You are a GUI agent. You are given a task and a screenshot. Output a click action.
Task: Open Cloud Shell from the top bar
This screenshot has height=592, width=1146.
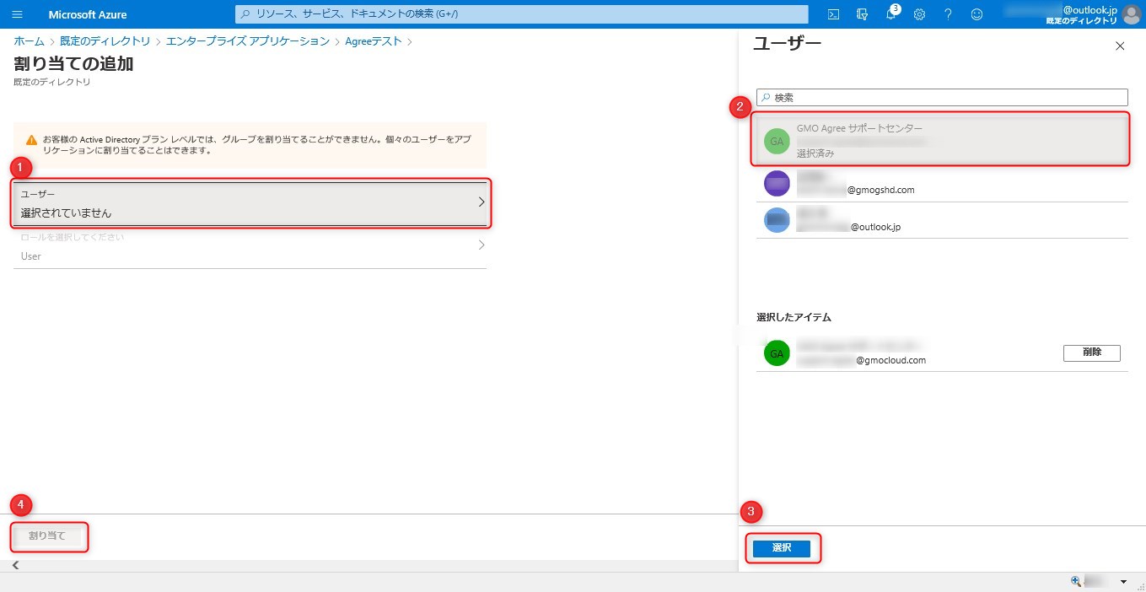833,14
